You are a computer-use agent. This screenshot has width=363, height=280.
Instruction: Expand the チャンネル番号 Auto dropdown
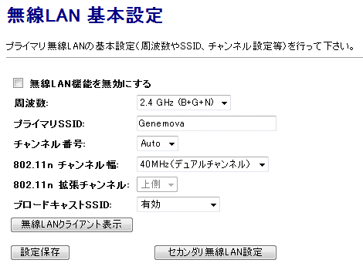[x=158, y=143]
